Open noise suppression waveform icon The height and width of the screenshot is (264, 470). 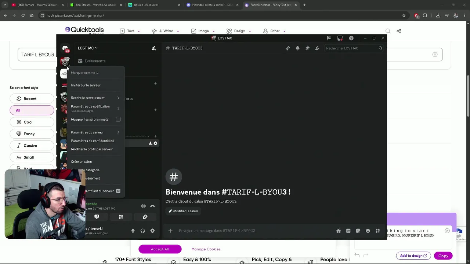click(144, 206)
